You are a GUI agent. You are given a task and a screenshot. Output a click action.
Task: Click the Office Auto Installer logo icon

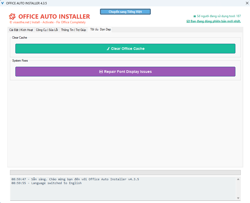12,16
